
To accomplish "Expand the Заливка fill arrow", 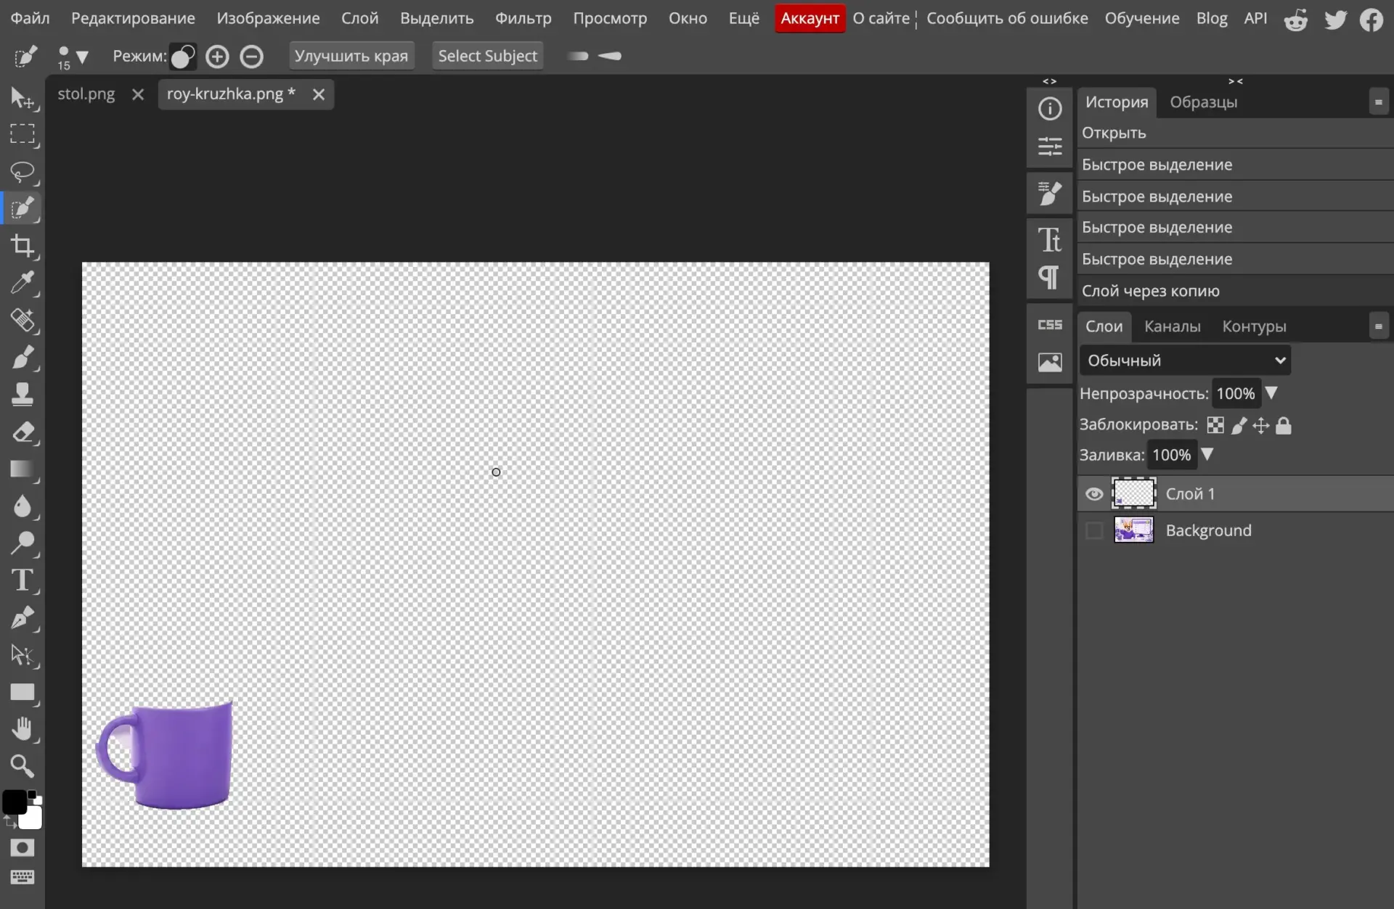I will (1207, 455).
